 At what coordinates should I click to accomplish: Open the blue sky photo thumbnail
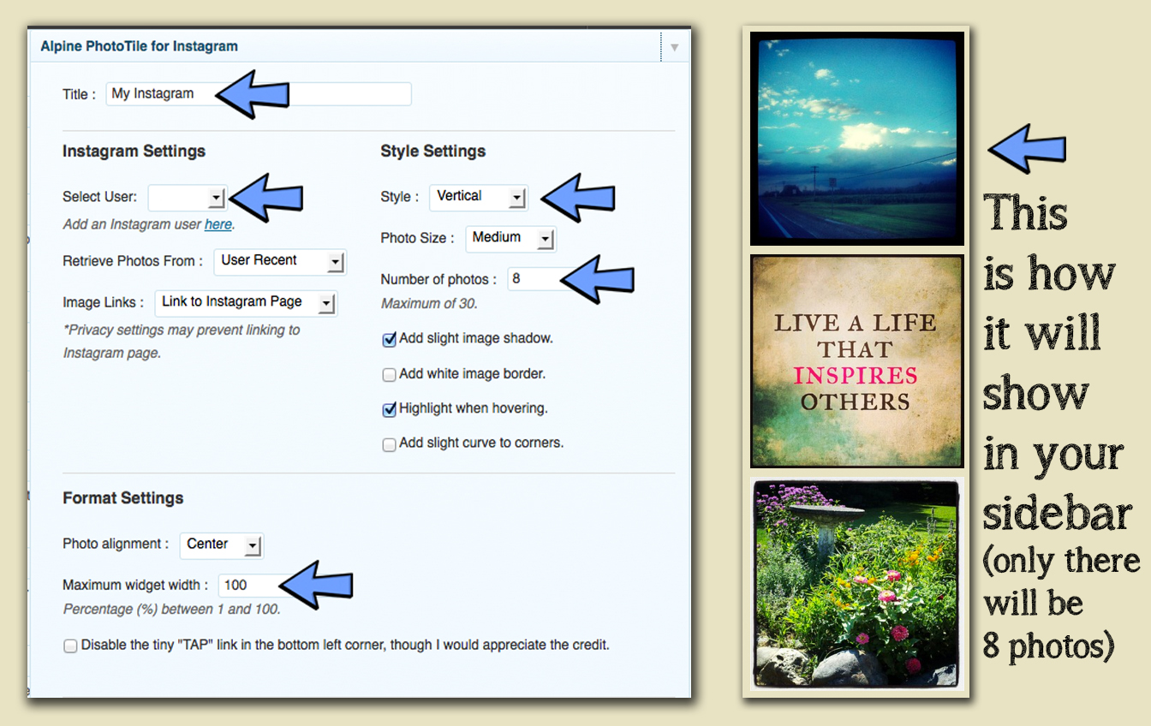[x=857, y=139]
